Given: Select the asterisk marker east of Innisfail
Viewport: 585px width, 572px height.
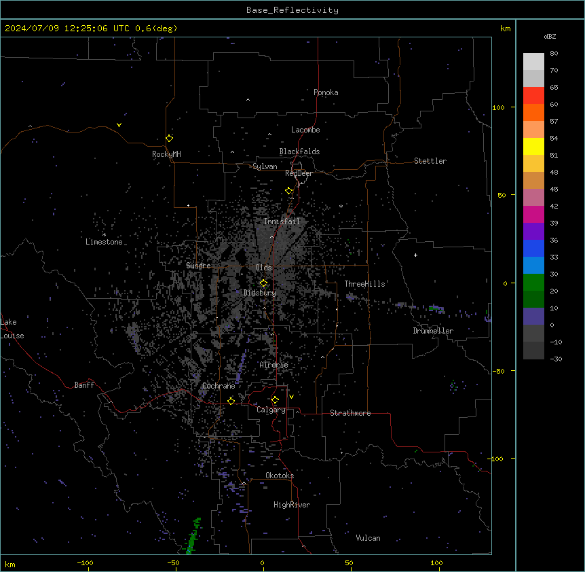Looking at the screenshot, I should click(341, 206).
